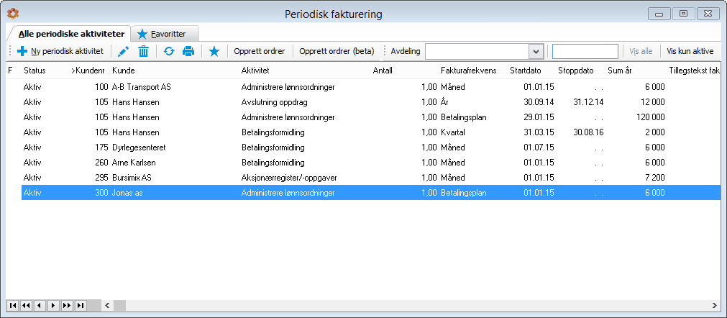Image resolution: width=727 pixels, height=318 pixels.
Task: Sort by Sum år column header
Action: (x=619, y=71)
